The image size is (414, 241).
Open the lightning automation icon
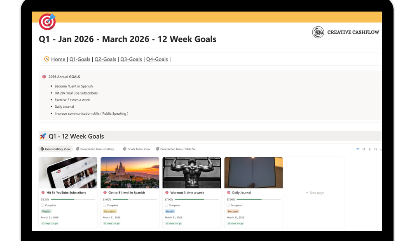coord(370,149)
